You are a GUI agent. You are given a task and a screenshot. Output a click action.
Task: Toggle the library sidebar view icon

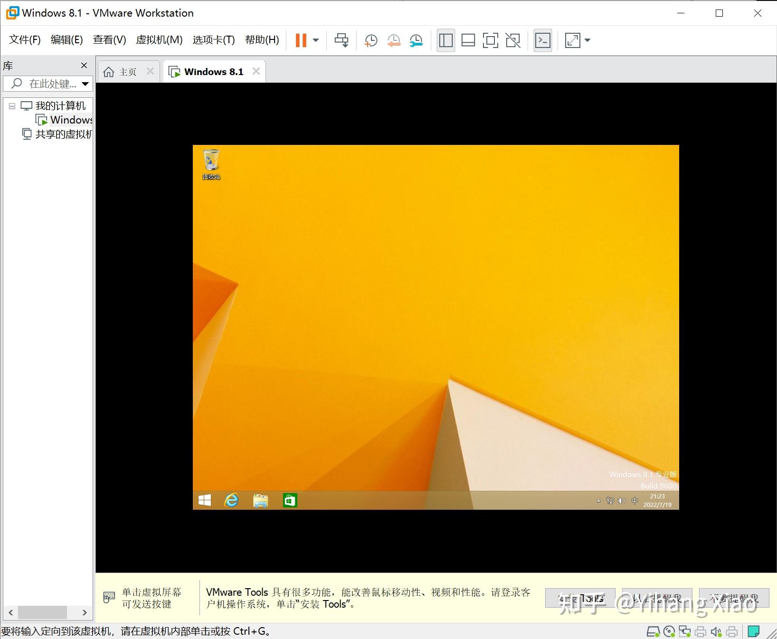tap(445, 40)
